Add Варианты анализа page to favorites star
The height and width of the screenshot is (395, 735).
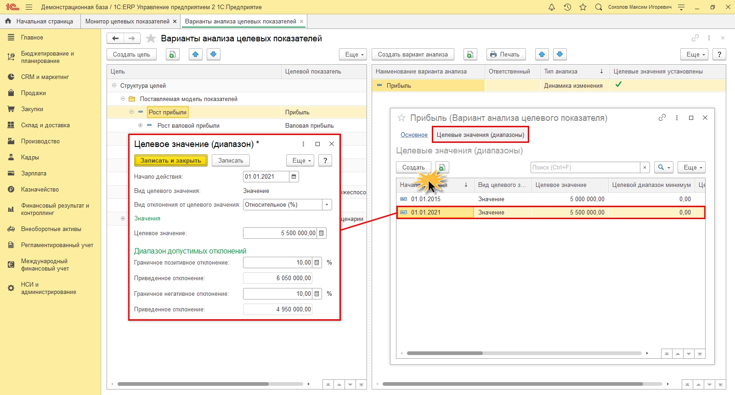point(151,39)
